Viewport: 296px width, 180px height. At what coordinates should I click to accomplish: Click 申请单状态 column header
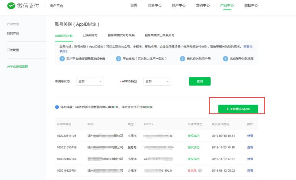tap(195, 124)
